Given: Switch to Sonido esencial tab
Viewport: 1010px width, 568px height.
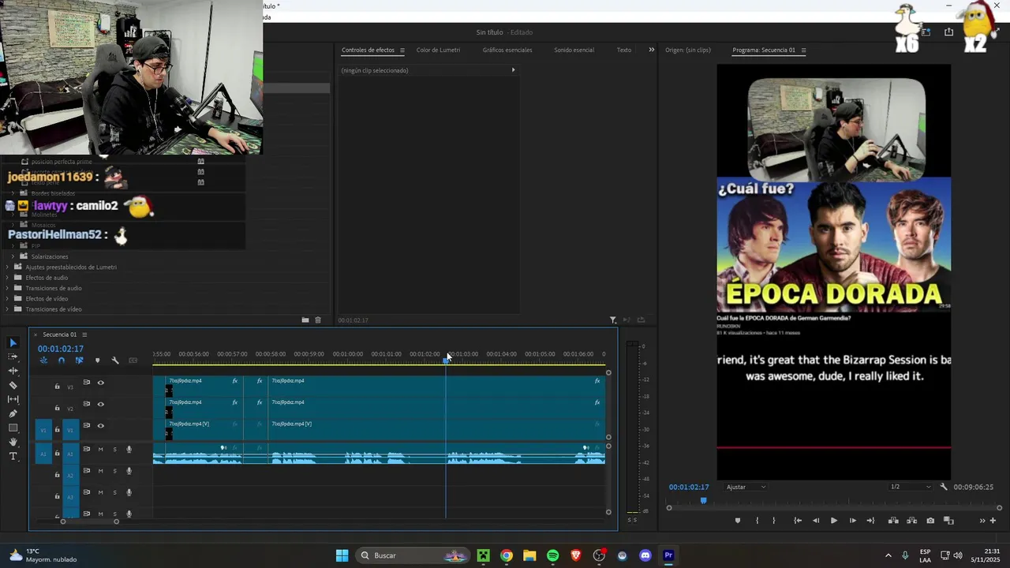Looking at the screenshot, I should 574,50.
